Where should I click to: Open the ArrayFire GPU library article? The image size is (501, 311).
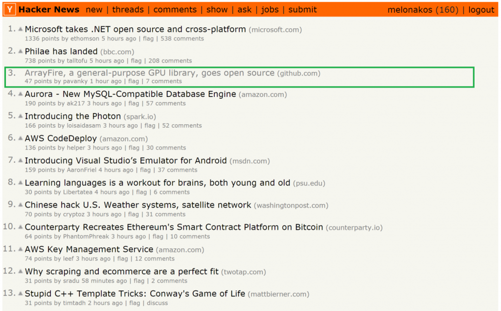click(x=150, y=73)
